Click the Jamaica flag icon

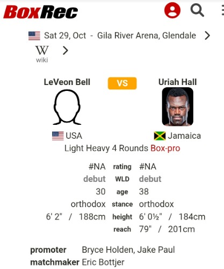160,136
